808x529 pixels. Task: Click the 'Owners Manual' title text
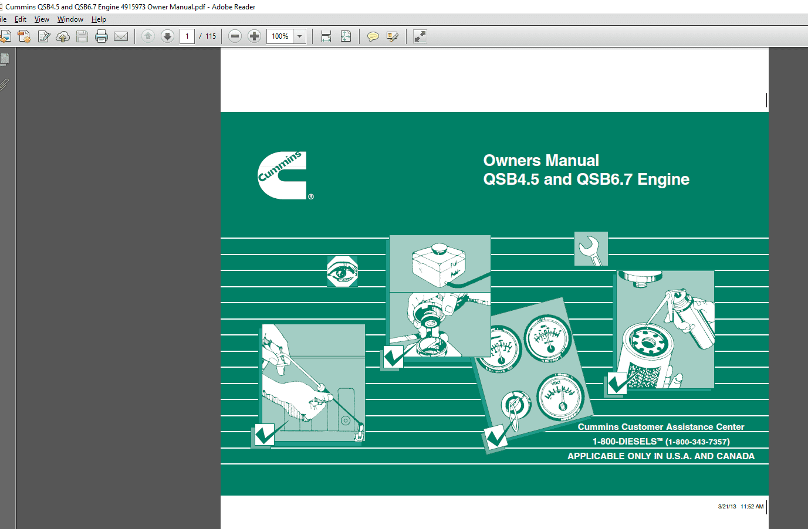pos(541,161)
